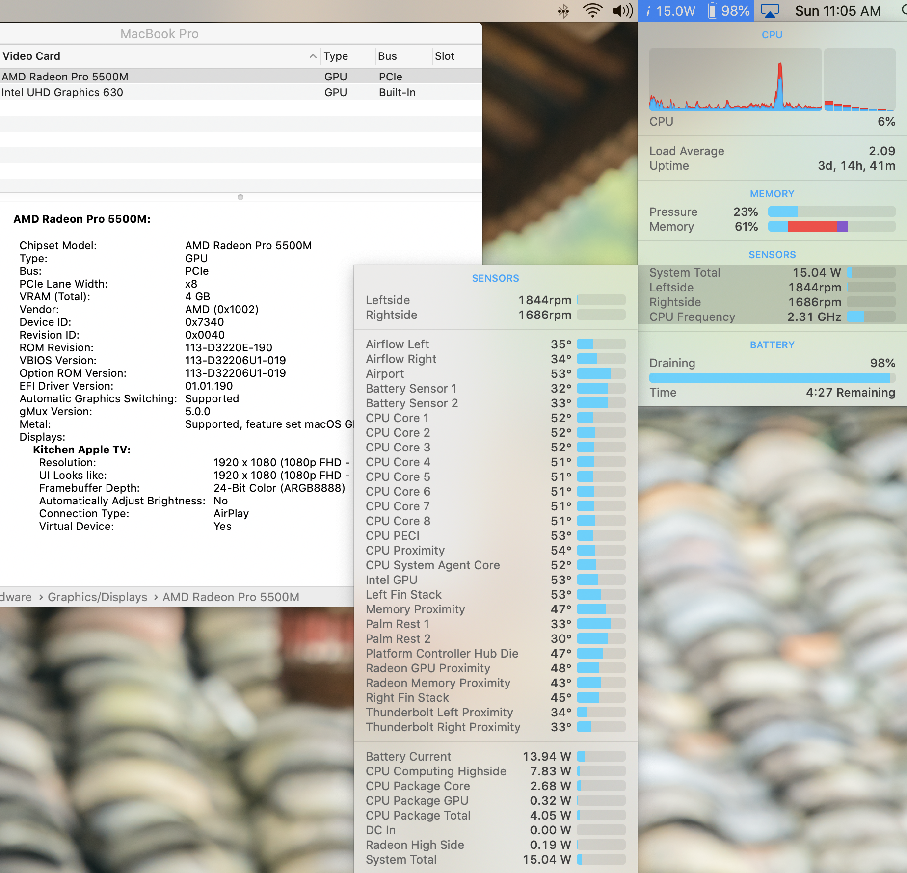Click the Bluetooth icon in the menu bar

563,11
